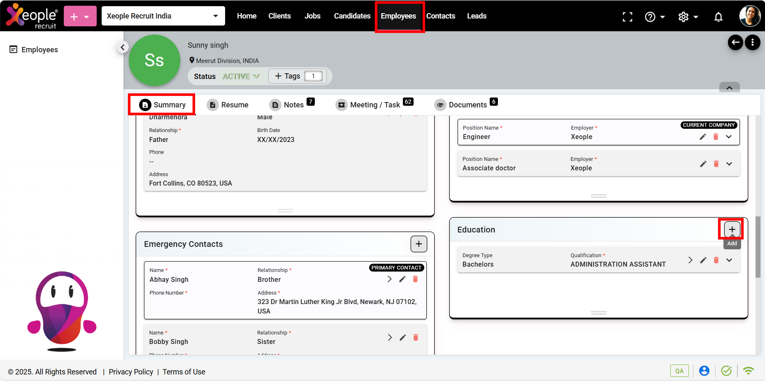Delete the Associate doctor position entry

(716, 164)
